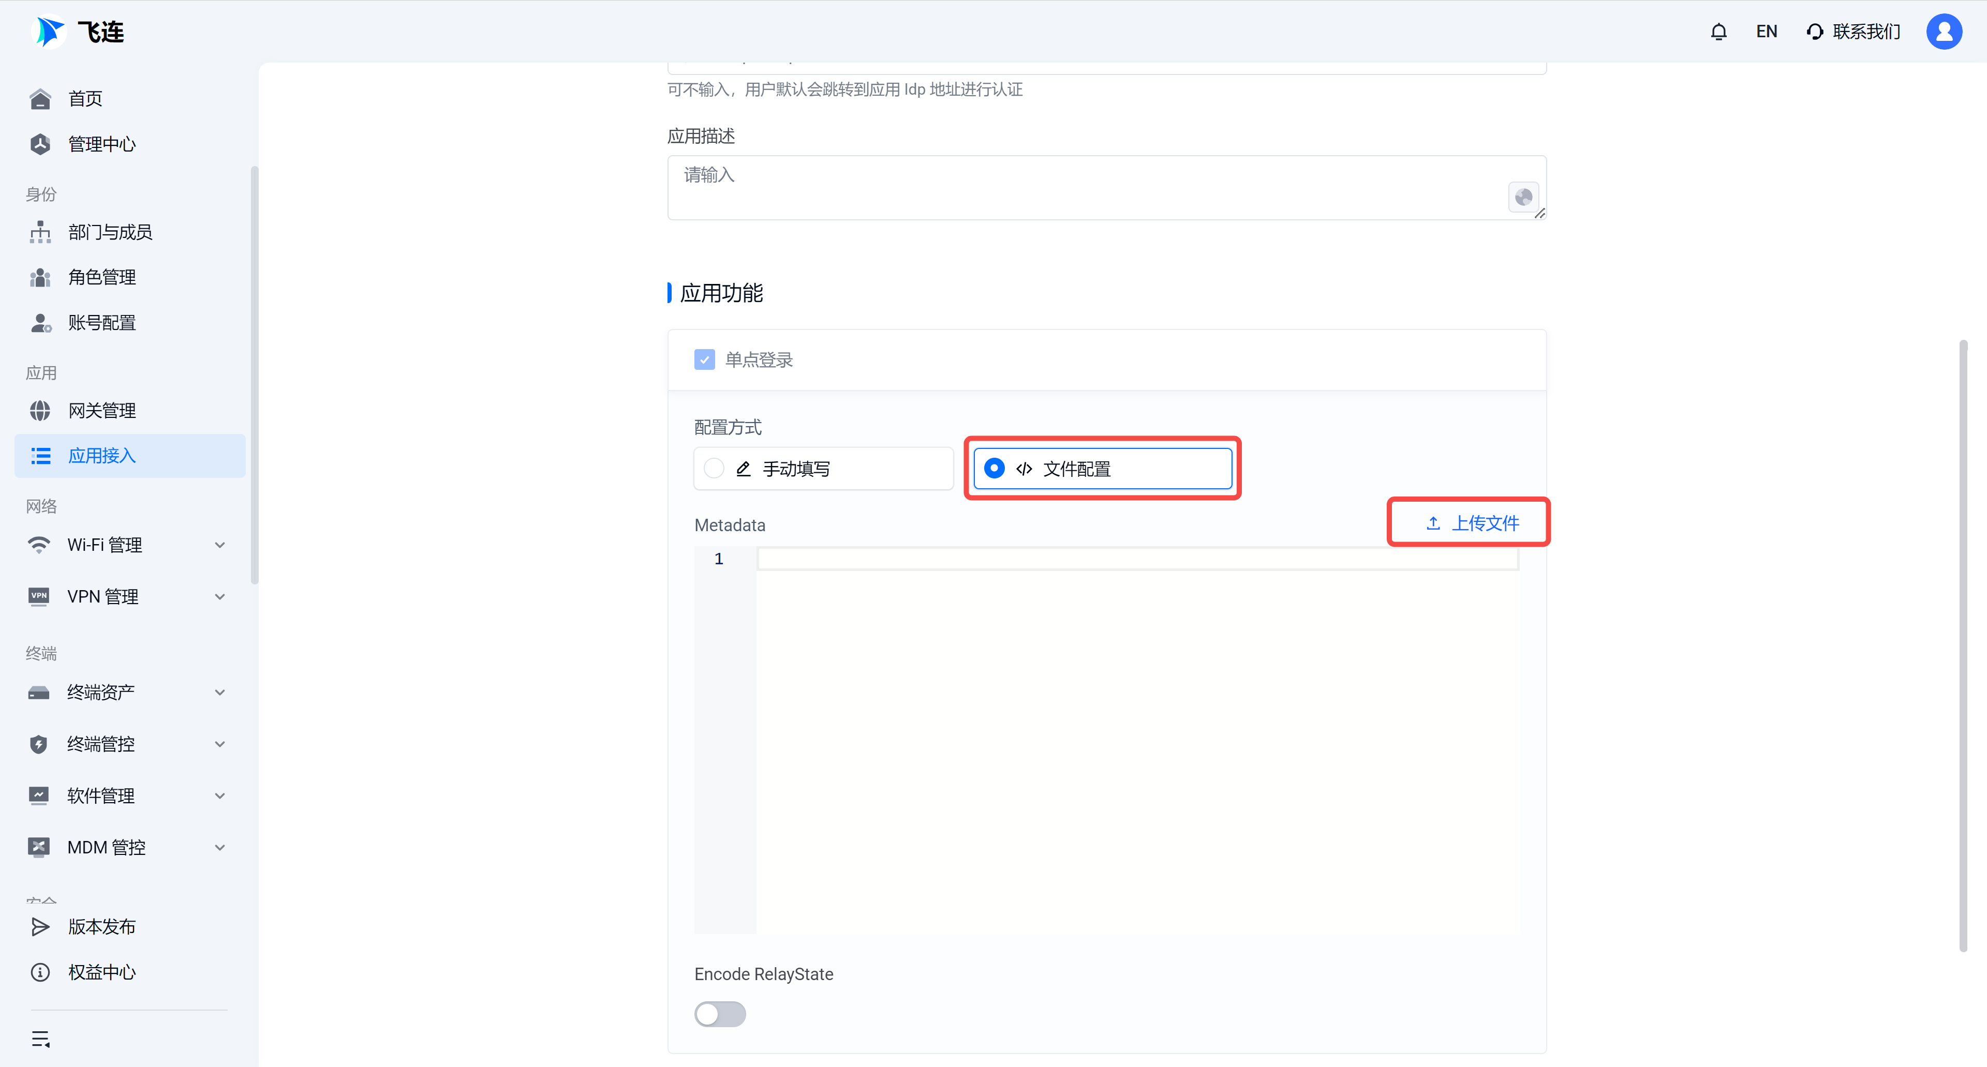Open 管理中心 menu item
This screenshot has width=1987, height=1067.
[102, 144]
